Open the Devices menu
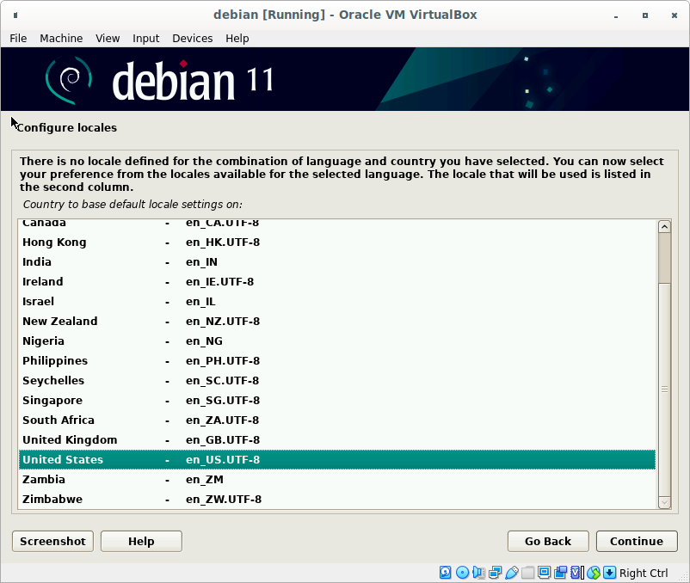 [x=192, y=38]
